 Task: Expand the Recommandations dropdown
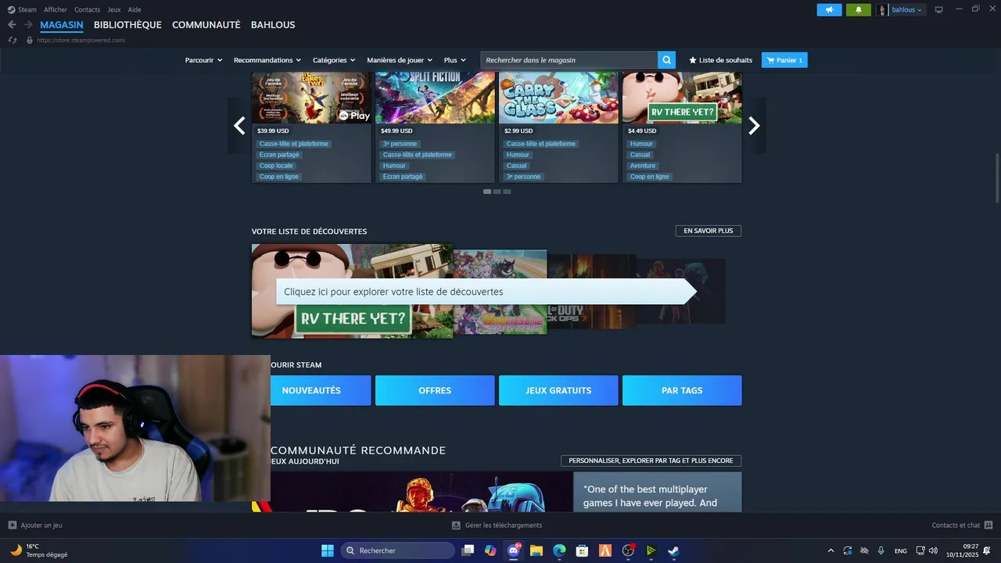[x=267, y=60]
